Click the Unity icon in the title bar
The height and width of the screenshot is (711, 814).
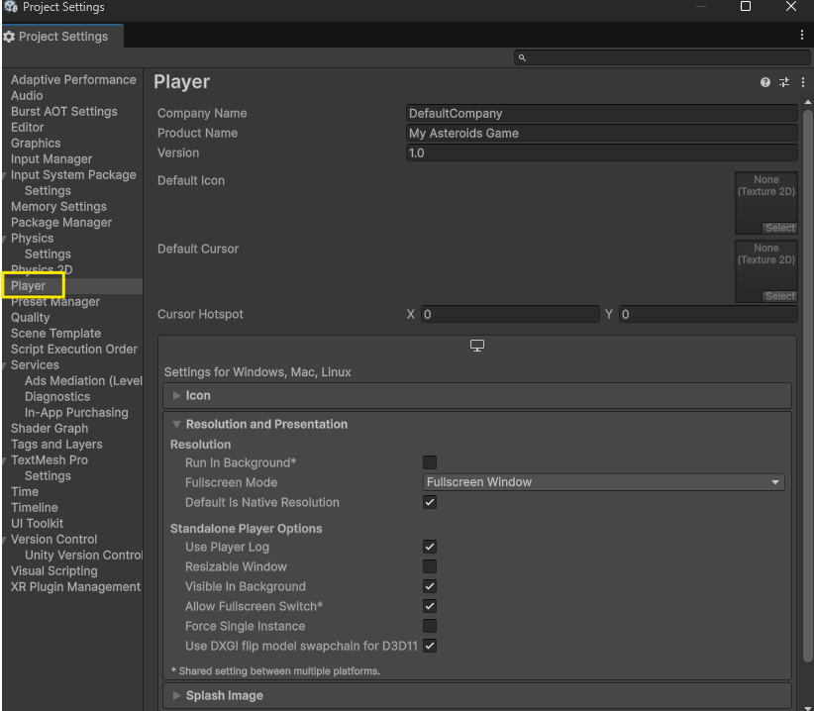pyautogui.click(x=10, y=6)
